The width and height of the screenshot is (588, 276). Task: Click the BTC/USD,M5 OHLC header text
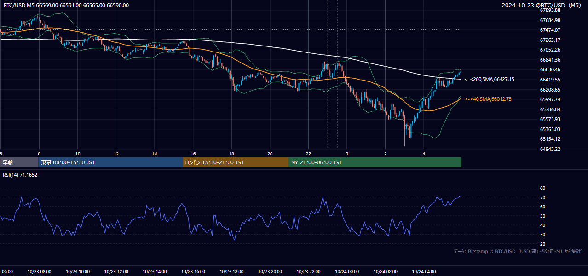pyautogui.click(x=66, y=6)
